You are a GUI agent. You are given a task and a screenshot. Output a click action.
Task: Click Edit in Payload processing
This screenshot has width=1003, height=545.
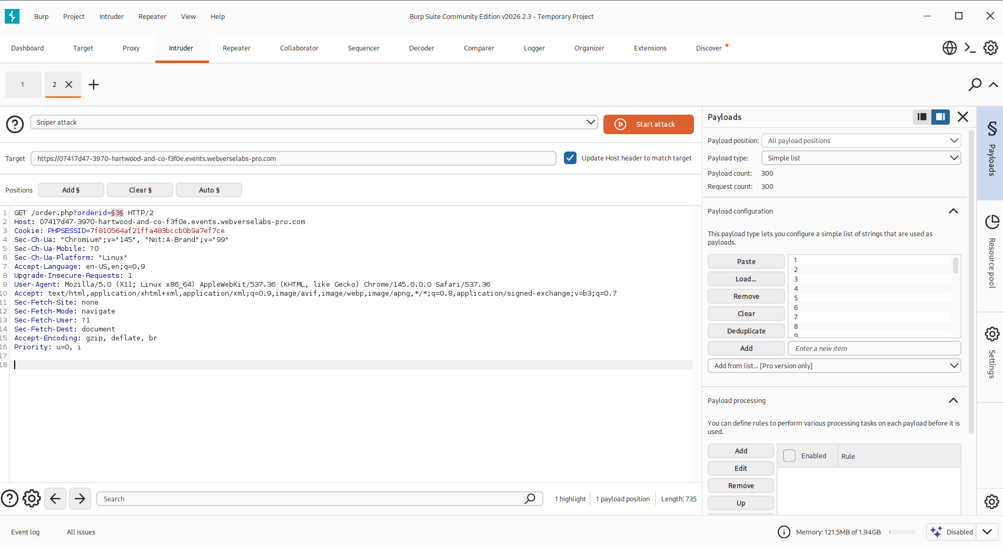741,468
